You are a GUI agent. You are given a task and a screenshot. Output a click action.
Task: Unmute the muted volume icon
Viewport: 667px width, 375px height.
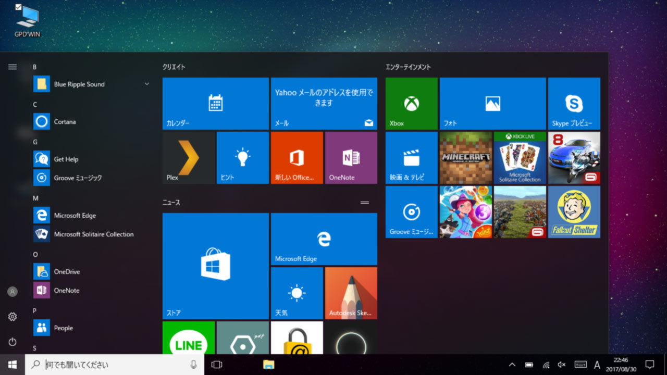point(562,365)
